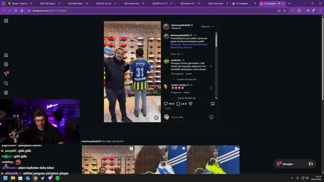Click the 'Takip Et' follow button

tap(205, 27)
